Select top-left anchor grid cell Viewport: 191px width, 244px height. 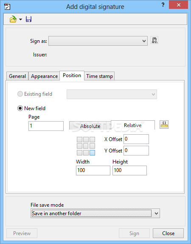click(79, 140)
